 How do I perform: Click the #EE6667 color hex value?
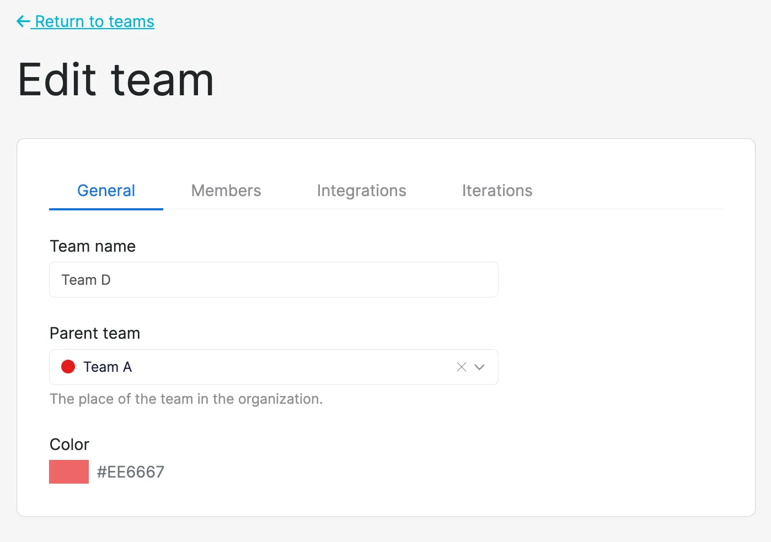click(x=131, y=472)
